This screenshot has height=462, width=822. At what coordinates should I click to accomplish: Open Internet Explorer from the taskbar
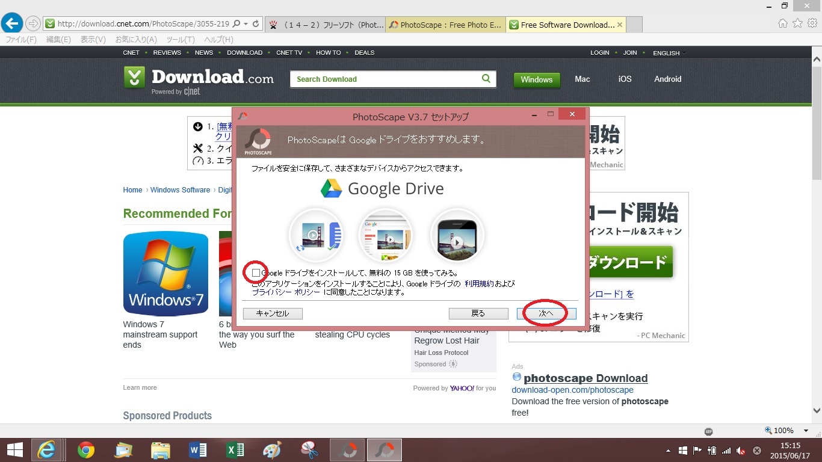[x=46, y=450]
